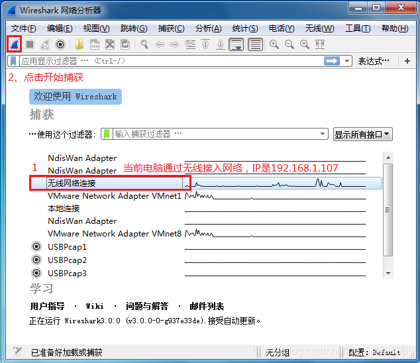The image size is (420, 363).
Task: Click the 无分组 status bar text
Action: coord(278,352)
